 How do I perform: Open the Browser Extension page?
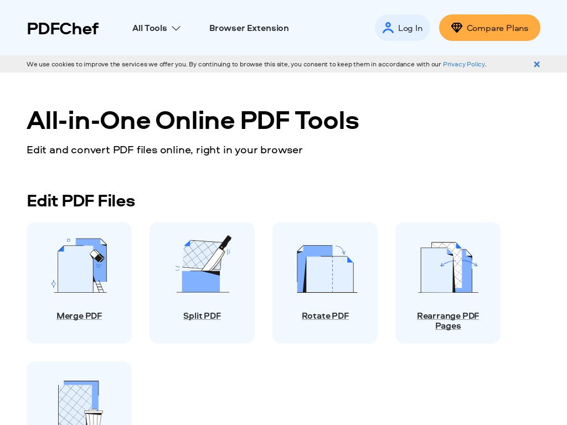pyautogui.click(x=249, y=28)
